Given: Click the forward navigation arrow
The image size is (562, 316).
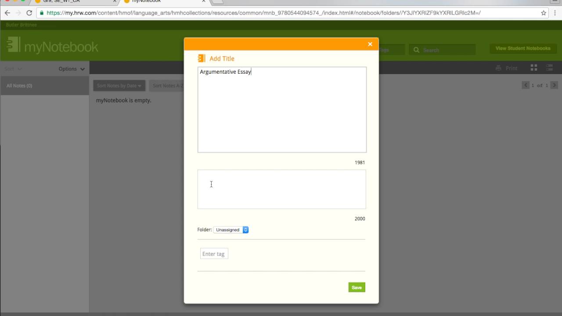Looking at the screenshot, I should click(18, 13).
